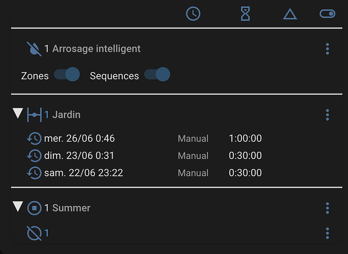Click the triangle adjustment icon in header

tap(290, 14)
